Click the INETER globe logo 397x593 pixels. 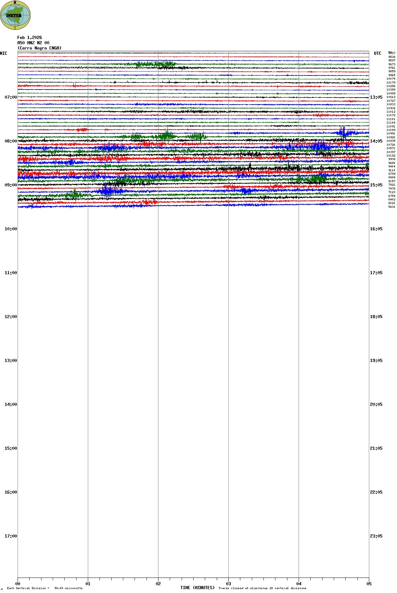tap(15, 15)
